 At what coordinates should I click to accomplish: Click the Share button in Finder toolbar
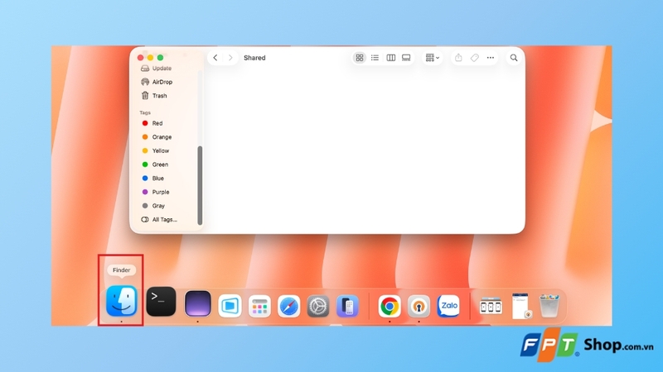(x=458, y=58)
